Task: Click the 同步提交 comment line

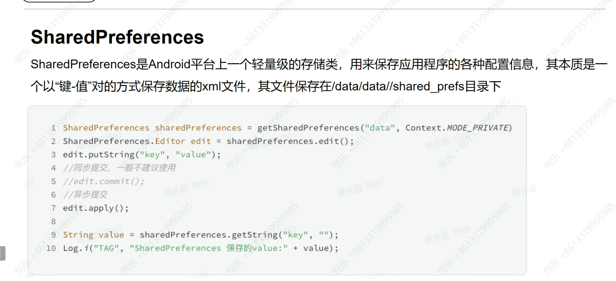Action: tap(119, 168)
